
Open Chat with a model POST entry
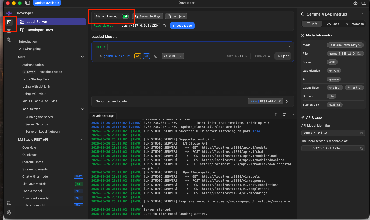pos(53,177)
